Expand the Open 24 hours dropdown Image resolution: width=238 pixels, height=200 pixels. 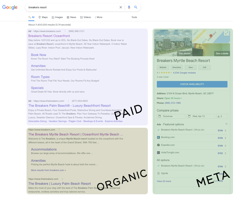(x=173, y=98)
